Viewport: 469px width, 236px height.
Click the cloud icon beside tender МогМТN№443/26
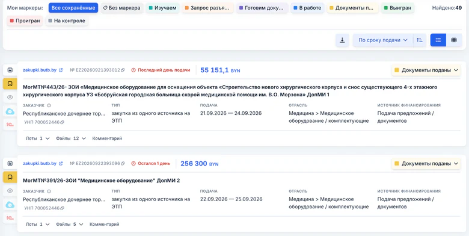point(10,111)
